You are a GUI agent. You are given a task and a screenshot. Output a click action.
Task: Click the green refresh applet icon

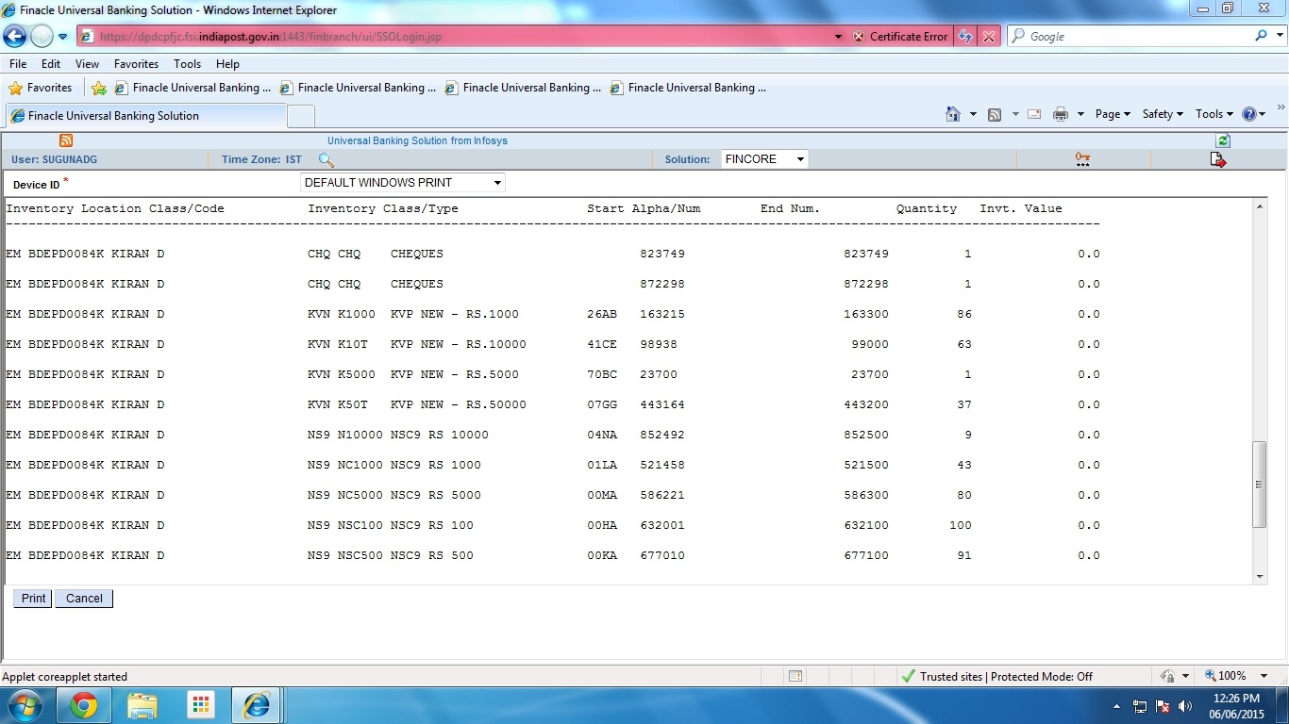click(1222, 140)
